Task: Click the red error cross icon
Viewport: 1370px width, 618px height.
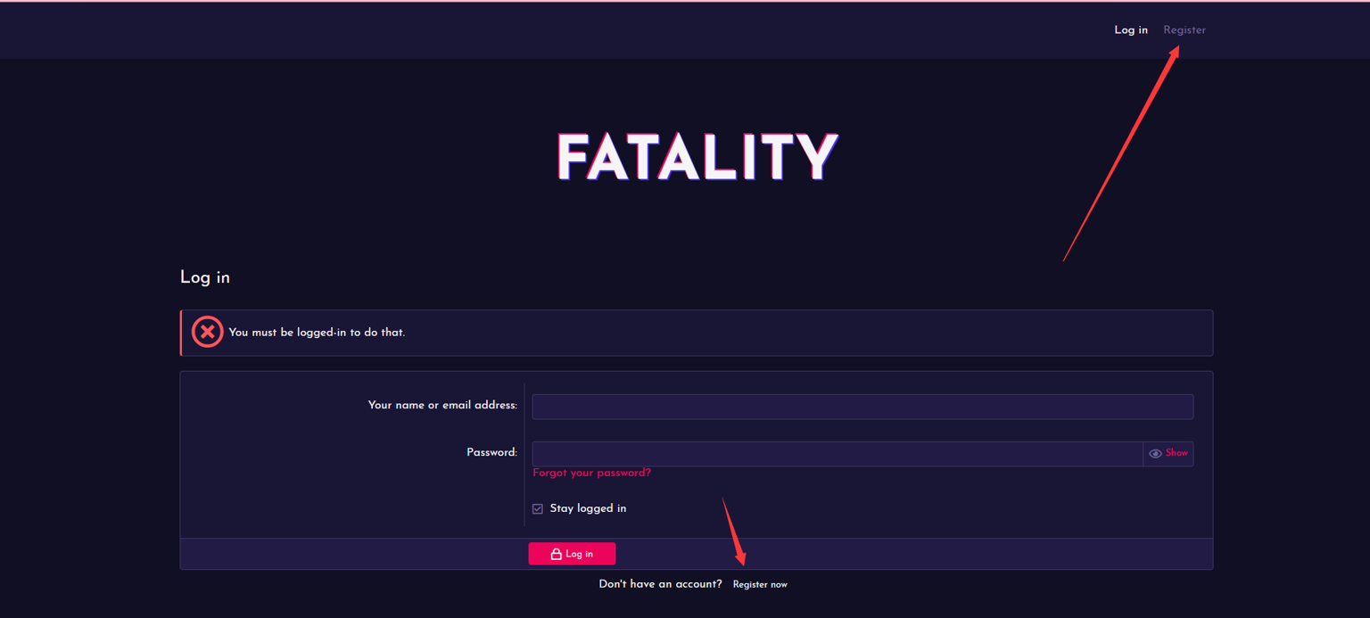Action: pyautogui.click(x=207, y=331)
